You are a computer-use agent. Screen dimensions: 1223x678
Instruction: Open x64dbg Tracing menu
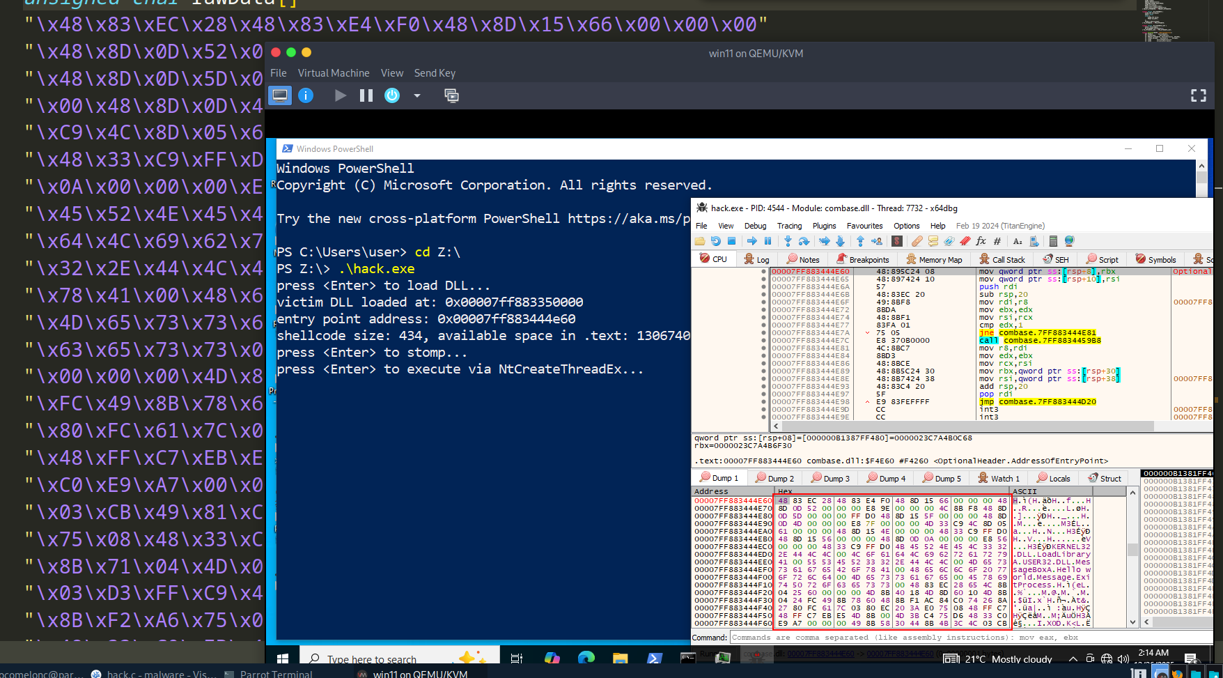[789, 226]
